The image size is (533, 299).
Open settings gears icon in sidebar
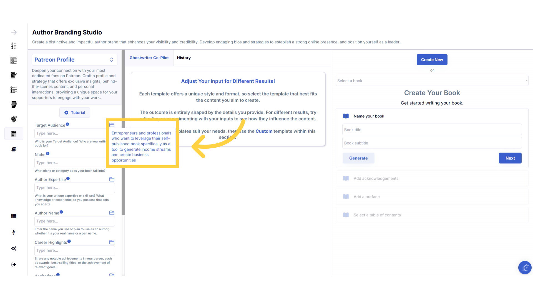(14, 248)
